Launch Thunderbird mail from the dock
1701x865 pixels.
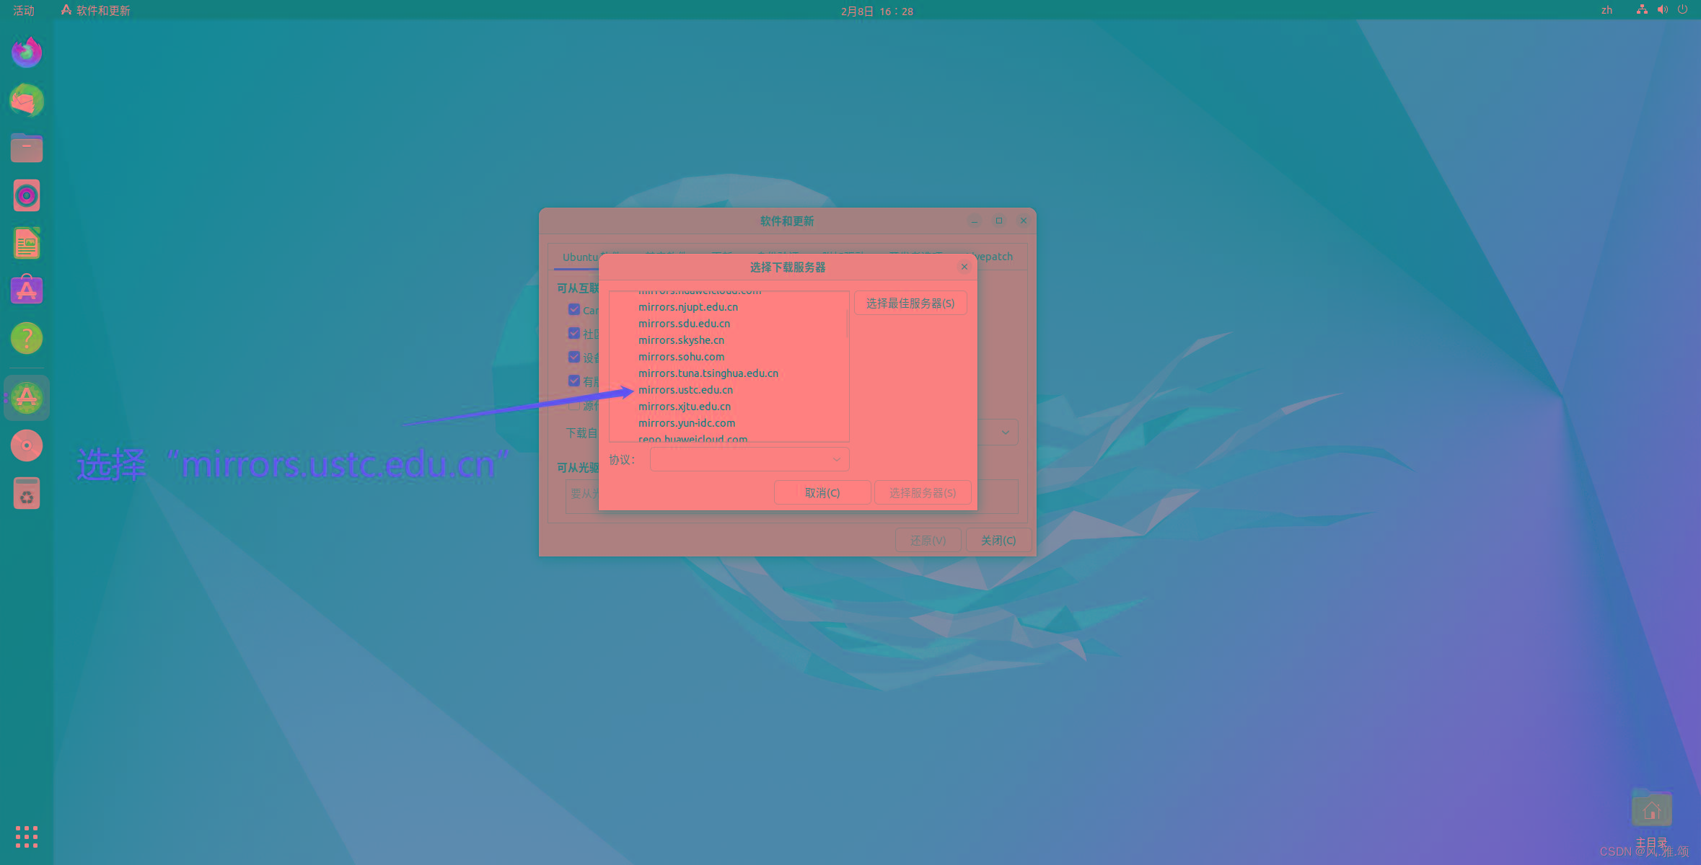coord(27,100)
